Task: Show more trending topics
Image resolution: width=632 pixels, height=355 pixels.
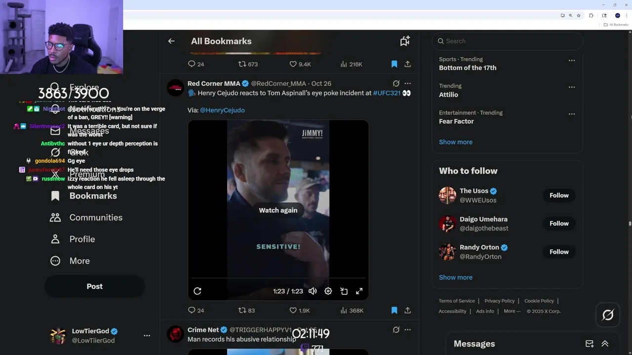Action: click(x=456, y=142)
